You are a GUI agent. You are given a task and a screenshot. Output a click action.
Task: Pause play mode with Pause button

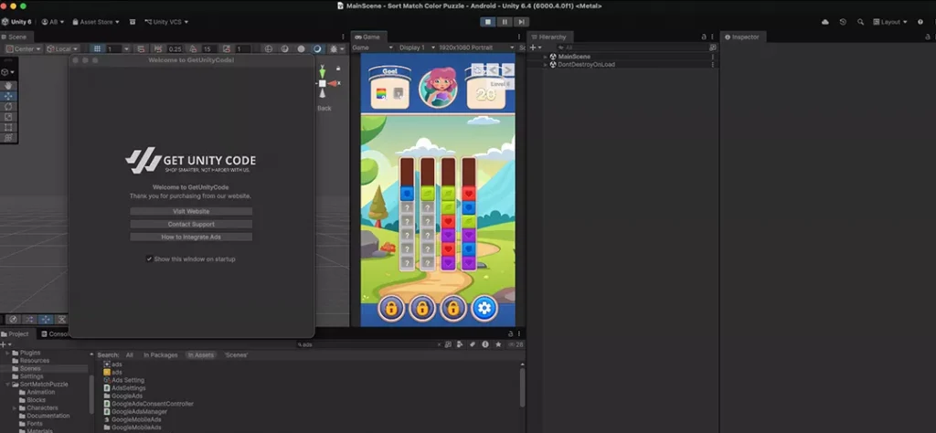tap(505, 22)
